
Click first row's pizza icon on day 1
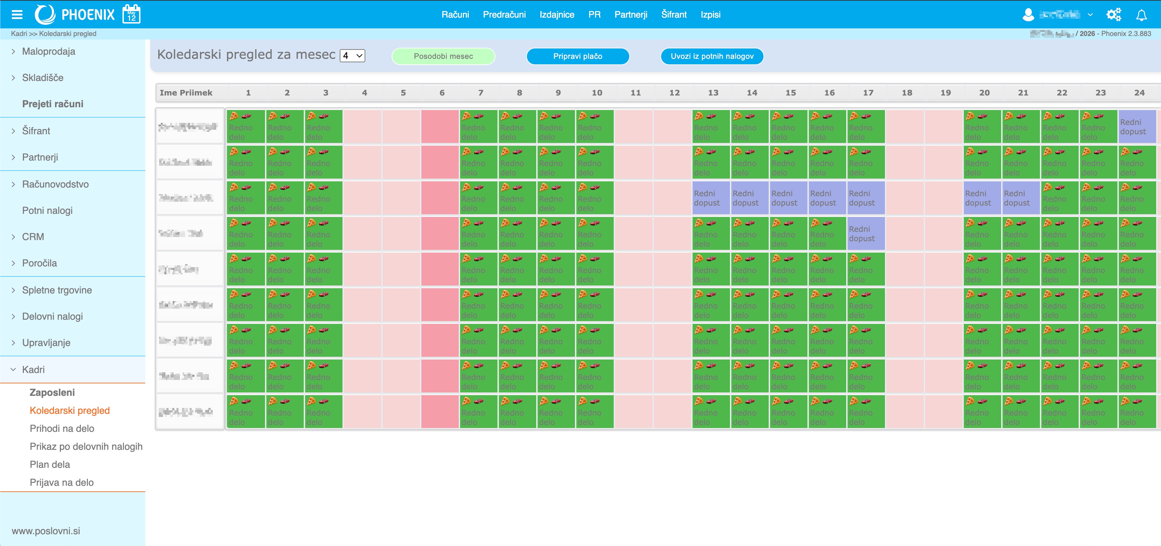(234, 116)
